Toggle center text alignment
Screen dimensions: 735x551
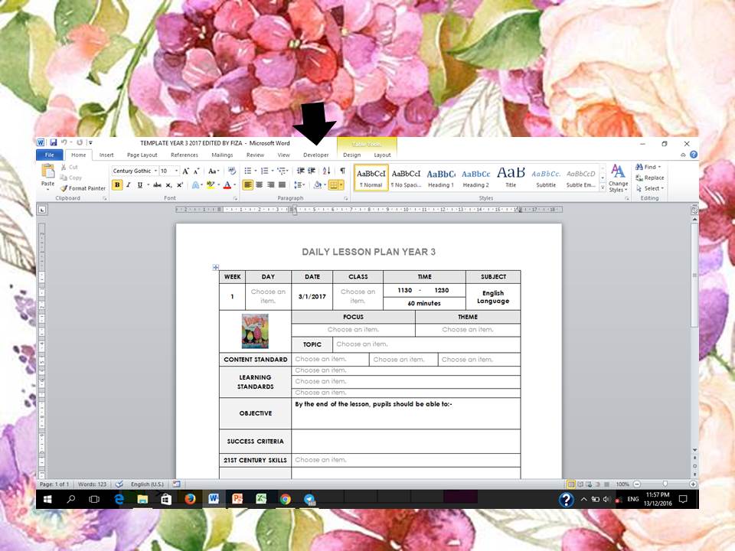(x=258, y=184)
